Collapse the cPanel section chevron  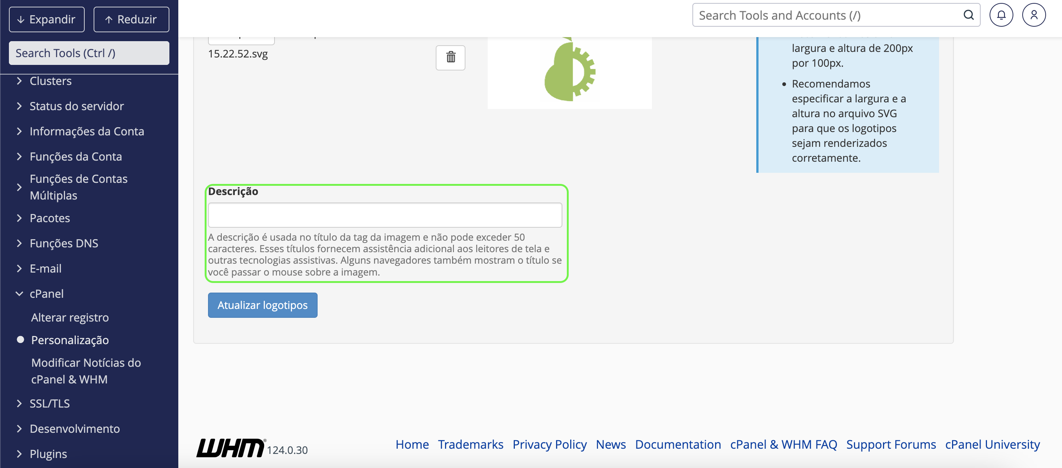coord(19,294)
